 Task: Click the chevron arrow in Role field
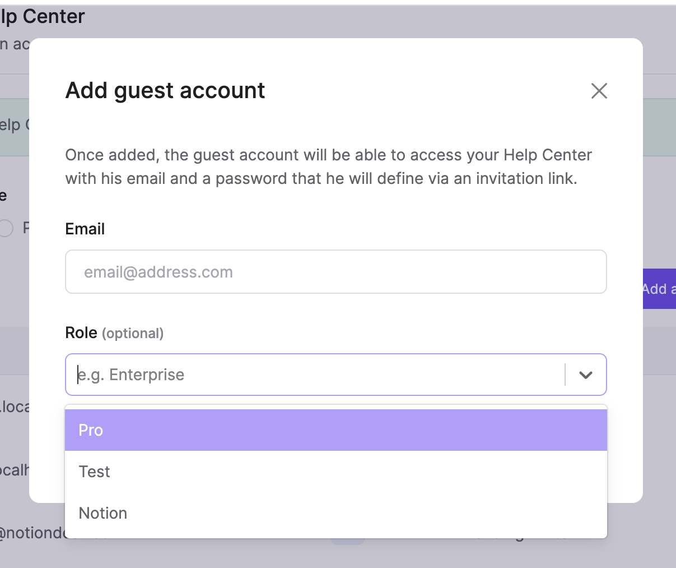click(586, 375)
